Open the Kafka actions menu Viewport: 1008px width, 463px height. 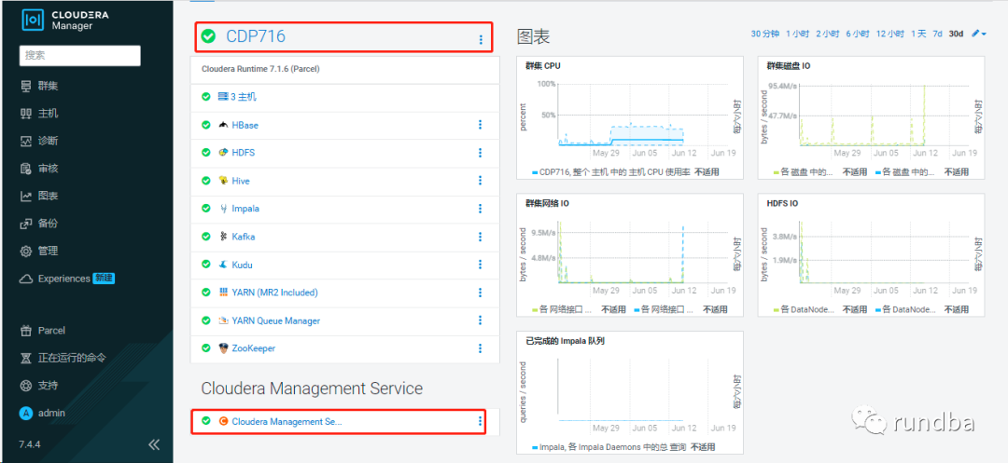point(481,237)
